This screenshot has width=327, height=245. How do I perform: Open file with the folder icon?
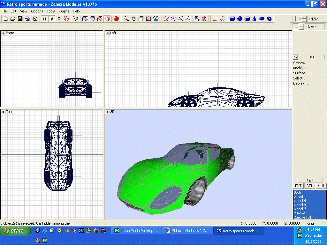13,19
